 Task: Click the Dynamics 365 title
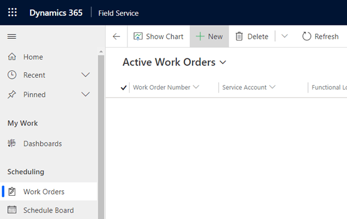(56, 13)
